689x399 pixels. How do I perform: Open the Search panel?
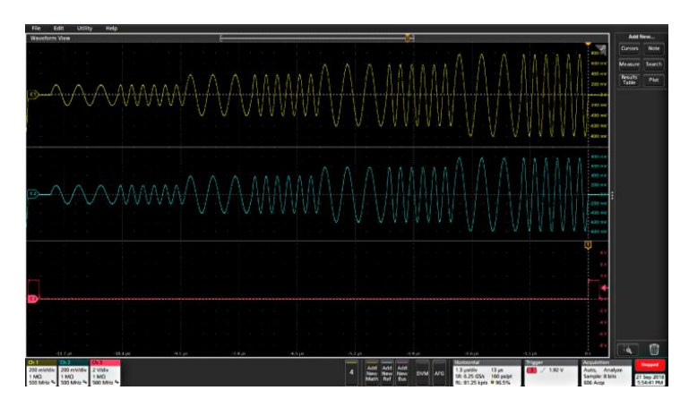click(654, 64)
